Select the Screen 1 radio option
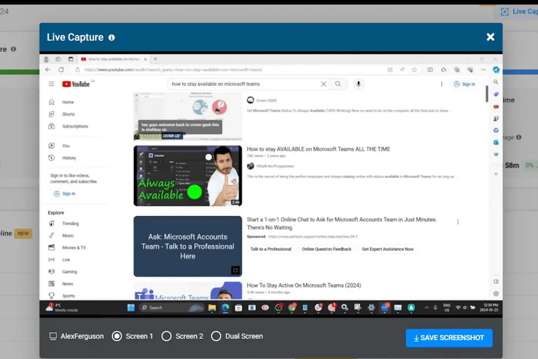 pyautogui.click(x=117, y=336)
